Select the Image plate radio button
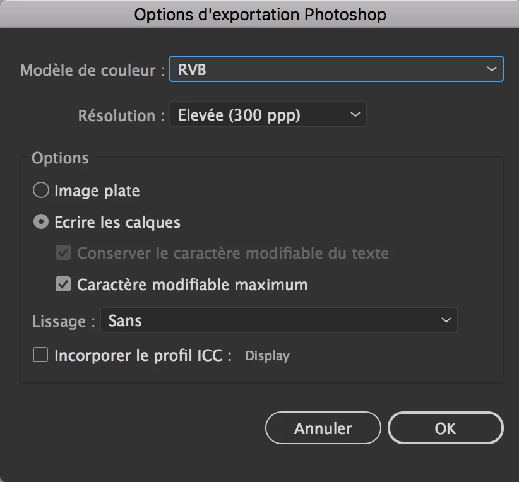The height and width of the screenshot is (482, 519). pos(41,191)
